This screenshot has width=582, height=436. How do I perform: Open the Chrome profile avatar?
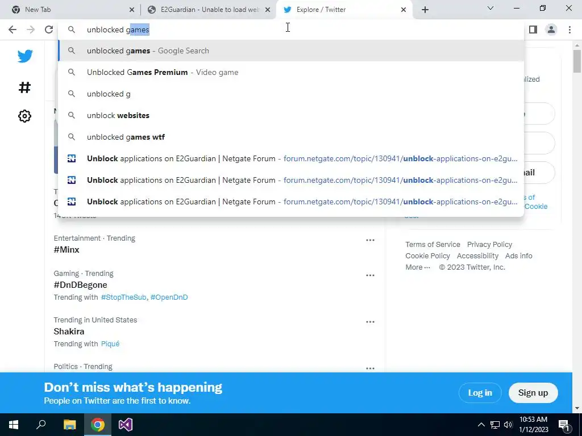tap(551, 30)
